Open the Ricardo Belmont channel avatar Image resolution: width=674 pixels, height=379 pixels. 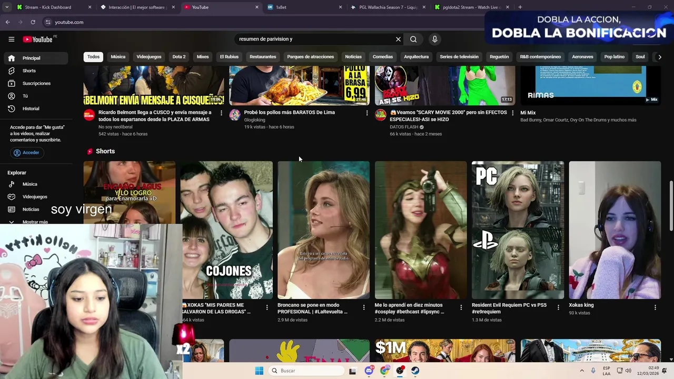(89, 115)
